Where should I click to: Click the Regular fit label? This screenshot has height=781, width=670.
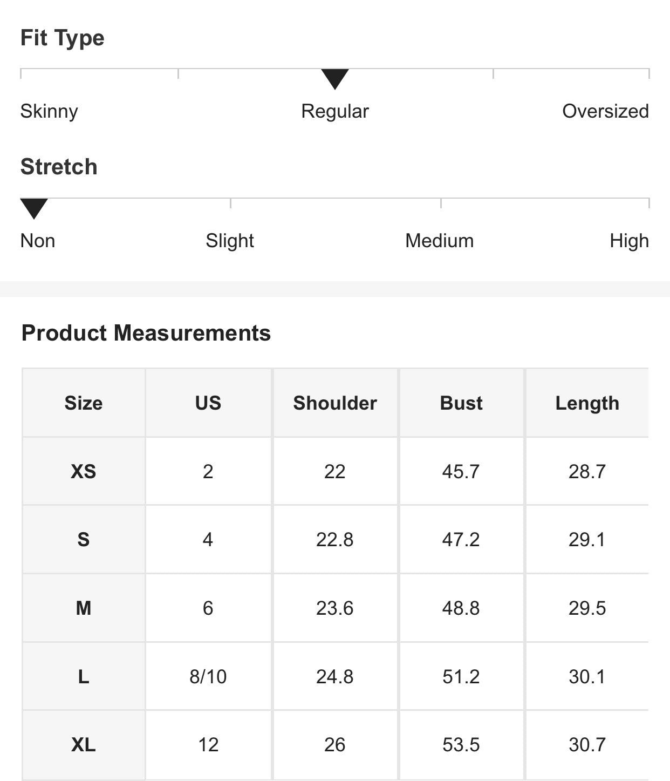334,111
